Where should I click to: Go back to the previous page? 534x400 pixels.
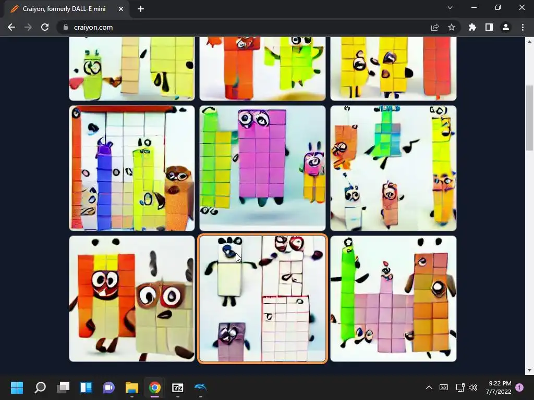click(11, 27)
